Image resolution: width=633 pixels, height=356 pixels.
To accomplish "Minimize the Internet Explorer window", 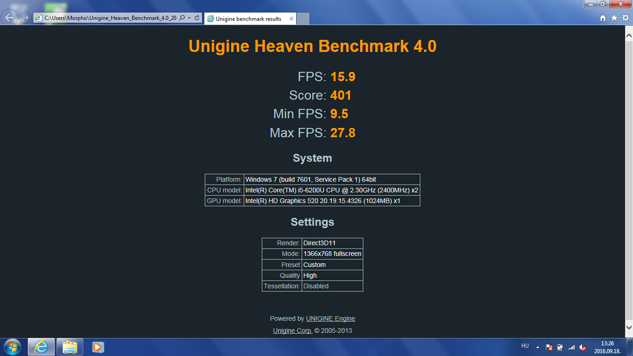I will pos(591,4).
